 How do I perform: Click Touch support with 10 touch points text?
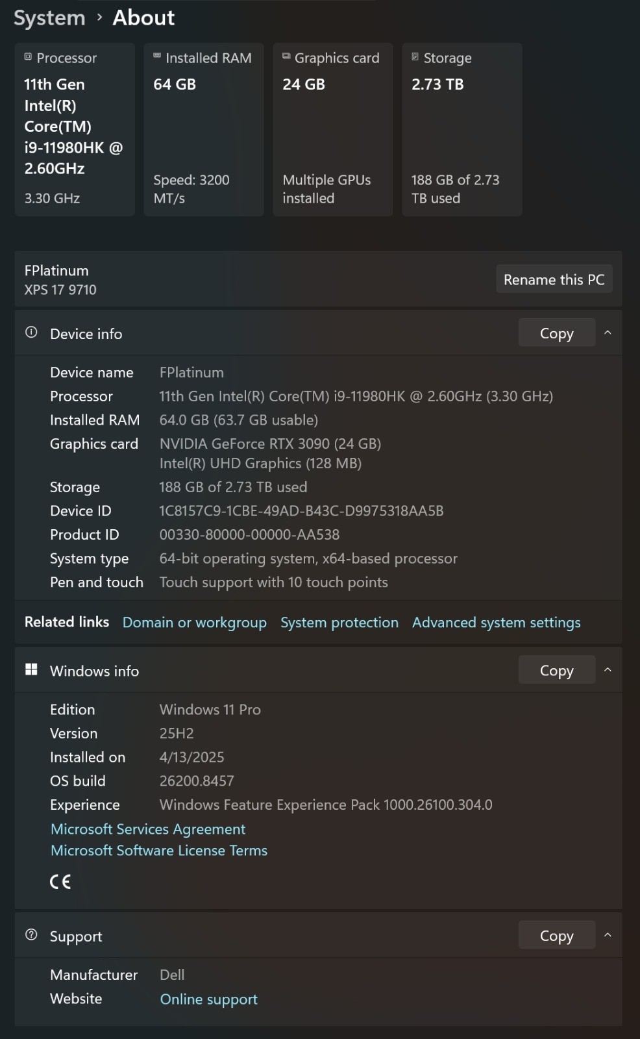point(274,582)
